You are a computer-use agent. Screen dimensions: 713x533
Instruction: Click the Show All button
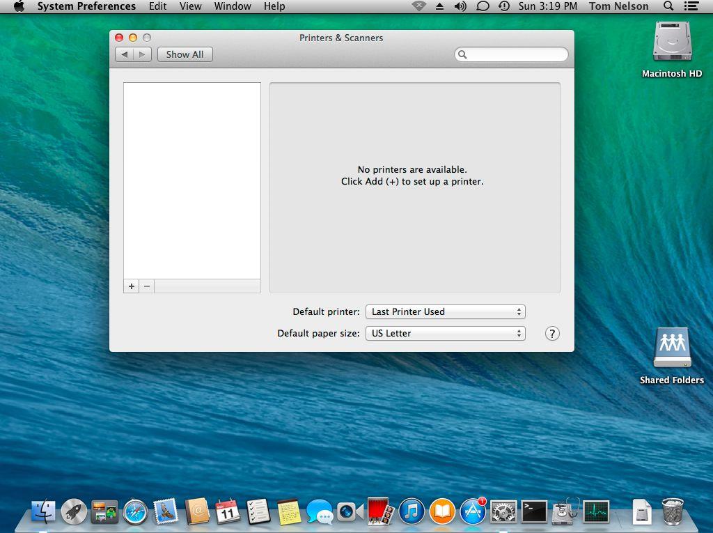pos(185,54)
